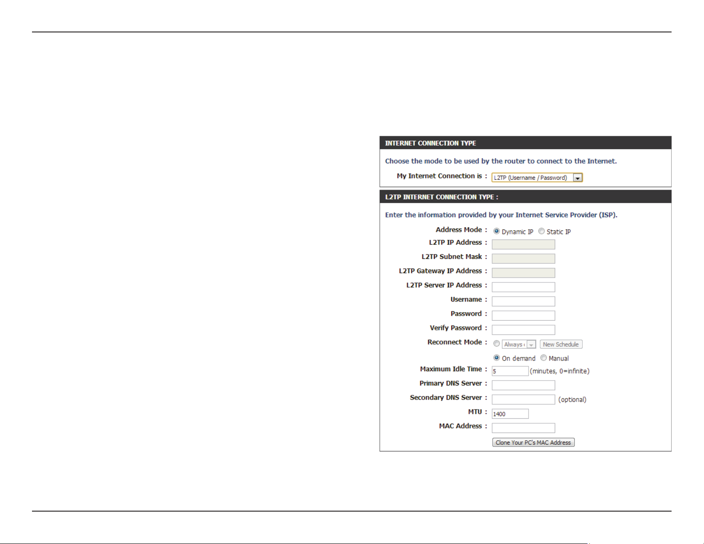704x544 pixels.
Task: Choose On demand reconnect mode
Action: tap(497, 358)
